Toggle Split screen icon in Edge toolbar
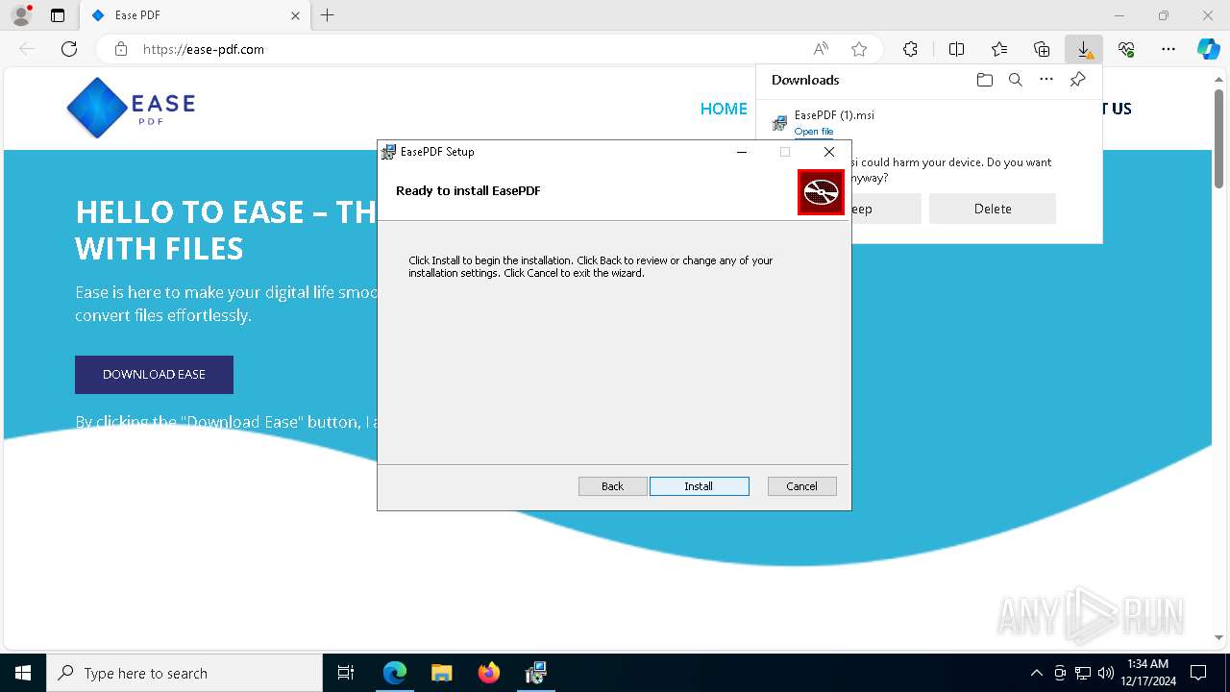Screen dimensions: 1230x692 [956, 49]
